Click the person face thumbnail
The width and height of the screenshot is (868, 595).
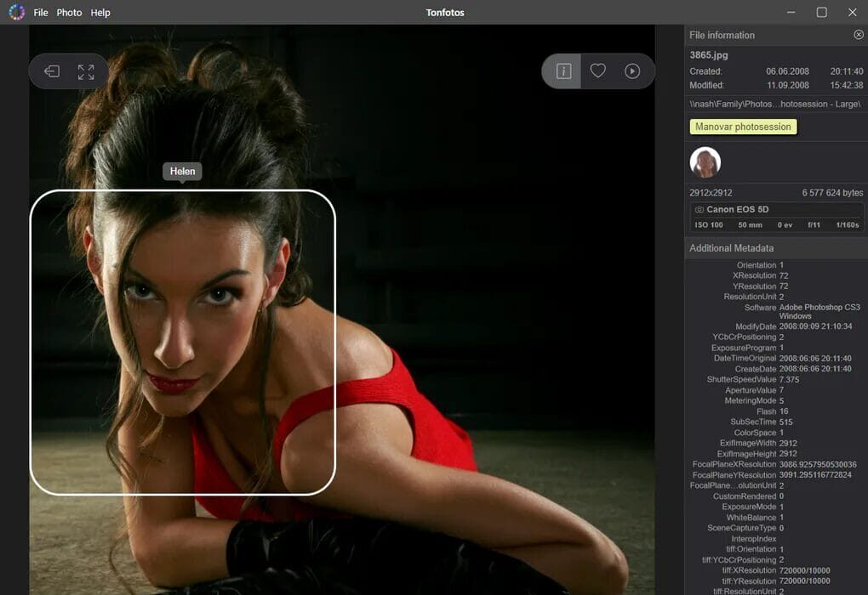click(705, 162)
